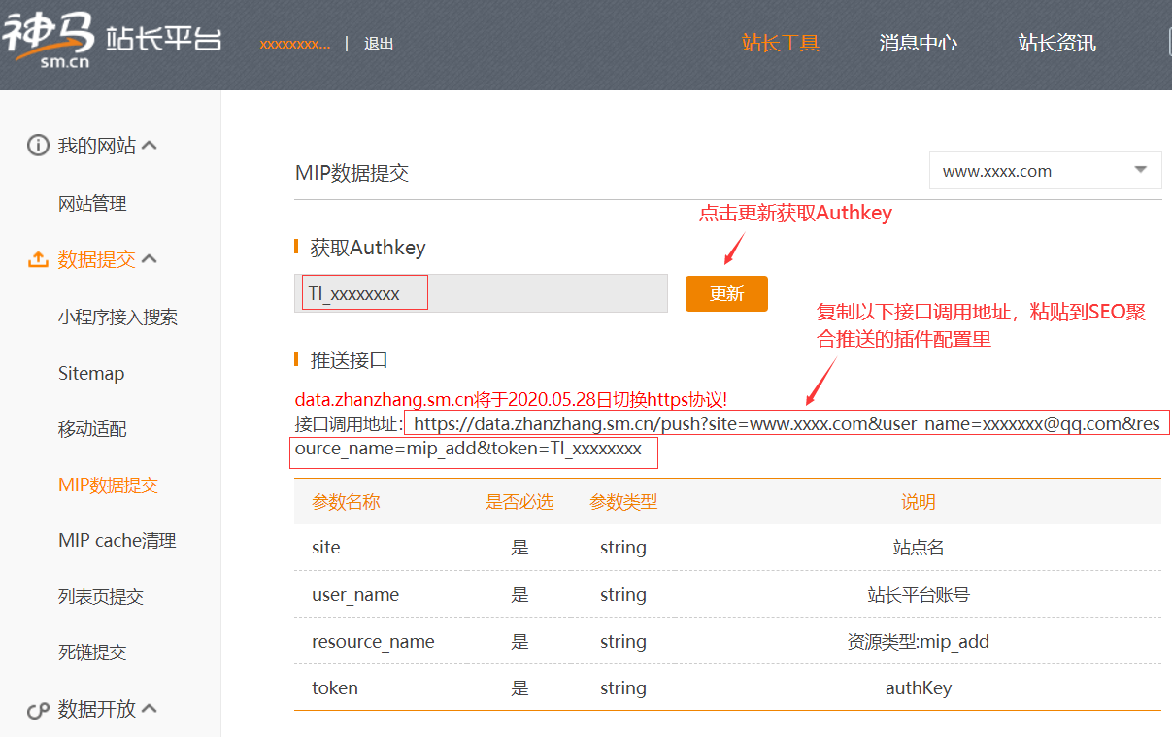Image resolution: width=1172 pixels, height=737 pixels.
Task: Open 移动适配 in the sidebar
Action: tap(92, 429)
